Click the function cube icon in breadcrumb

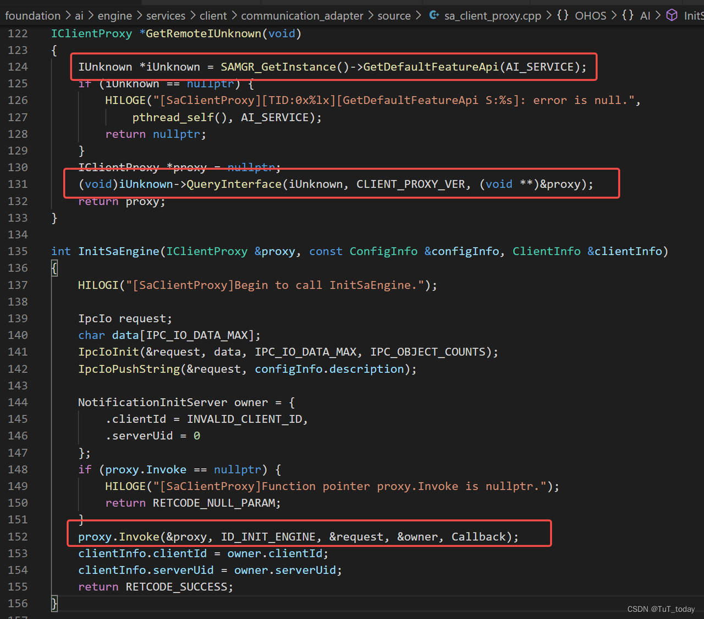[672, 15]
